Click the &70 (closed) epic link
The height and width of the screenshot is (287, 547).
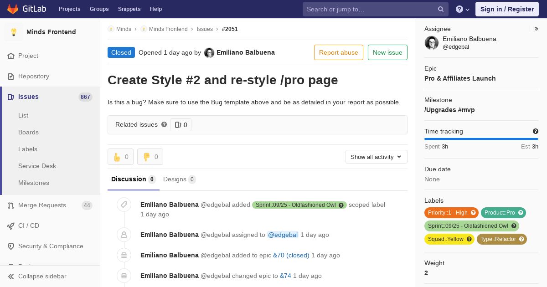coord(291,255)
